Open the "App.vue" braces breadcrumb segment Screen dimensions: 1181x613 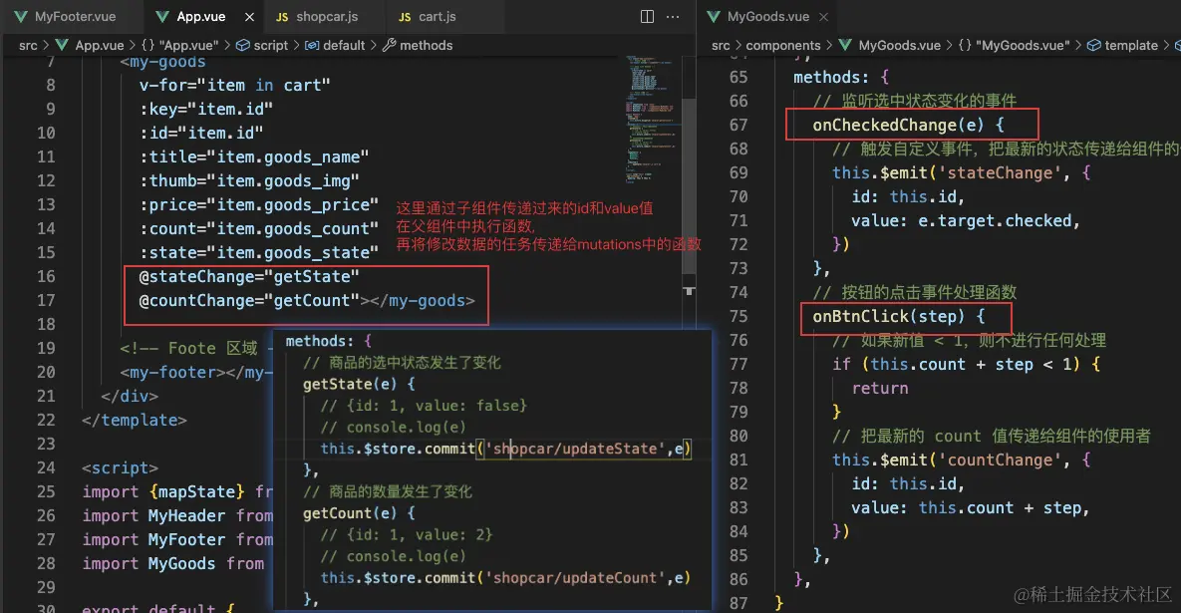[180, 45]
